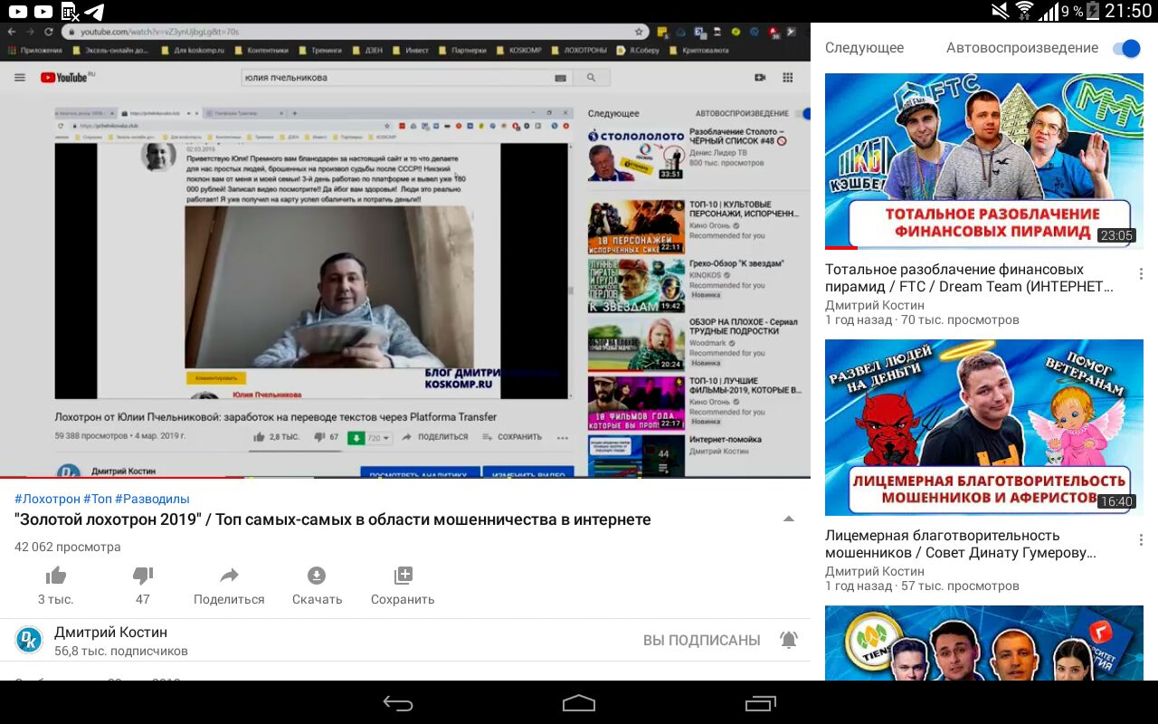1158x724 pixels.
Task: Open the Лицемерная благотворительность мошенников thumbnail
Action: [984, 427]
